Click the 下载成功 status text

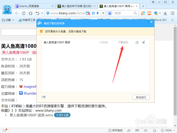pos(123,42)
